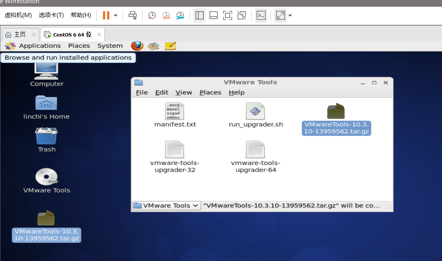Image resolution: width=442 pixels, height=261 pixels.
Task: Click the Send Ctrl+Alt+Del toolbar icon
Action: (x=132, y=15)
